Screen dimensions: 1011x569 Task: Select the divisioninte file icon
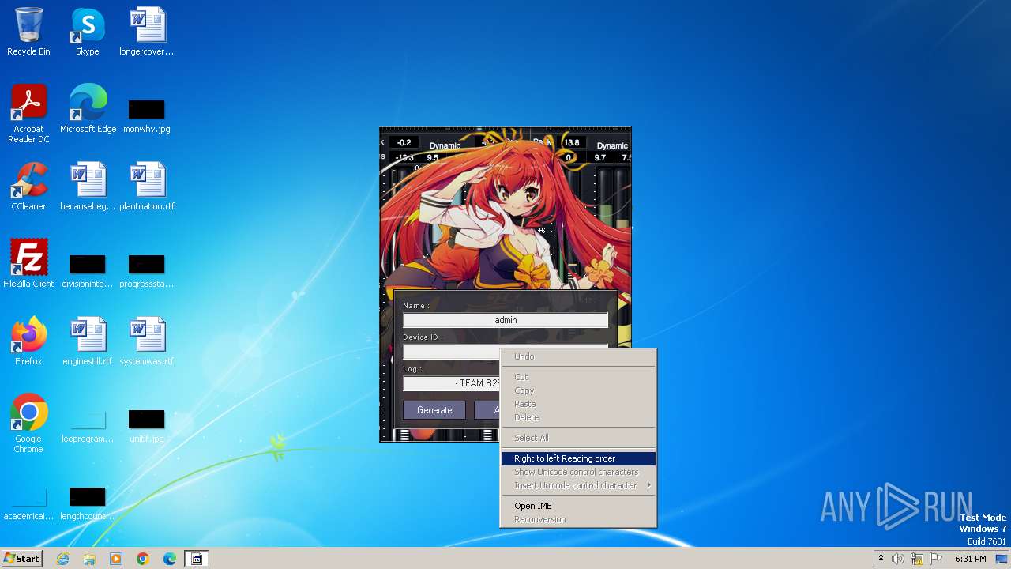(88, 271)
